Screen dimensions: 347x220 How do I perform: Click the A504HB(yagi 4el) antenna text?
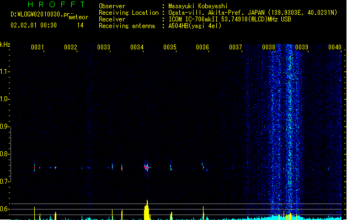tap(195, 26)
